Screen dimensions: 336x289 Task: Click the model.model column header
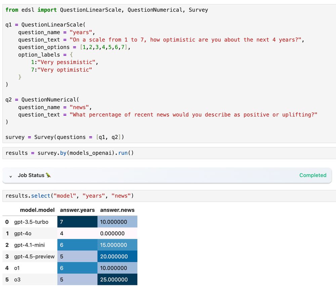[x=37, y=210]
